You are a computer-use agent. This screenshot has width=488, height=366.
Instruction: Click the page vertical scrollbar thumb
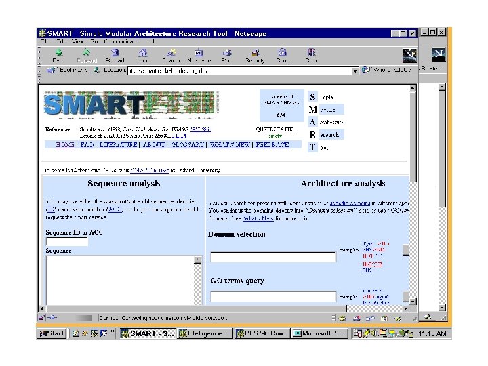coord(413,137)
